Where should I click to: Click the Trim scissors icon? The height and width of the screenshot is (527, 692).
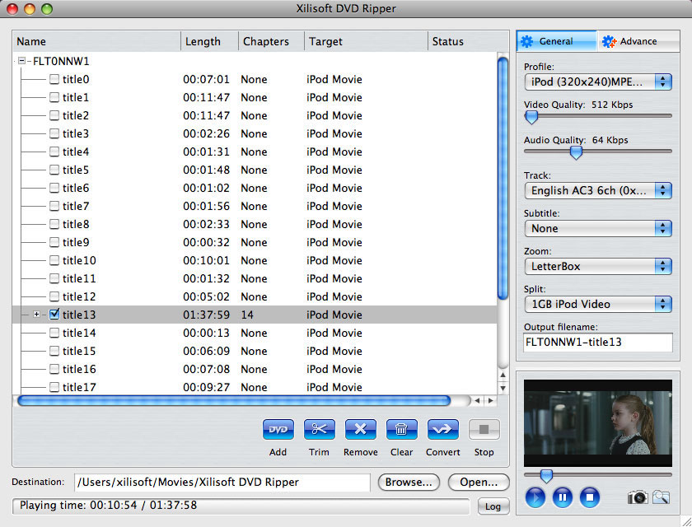[319, 430]
